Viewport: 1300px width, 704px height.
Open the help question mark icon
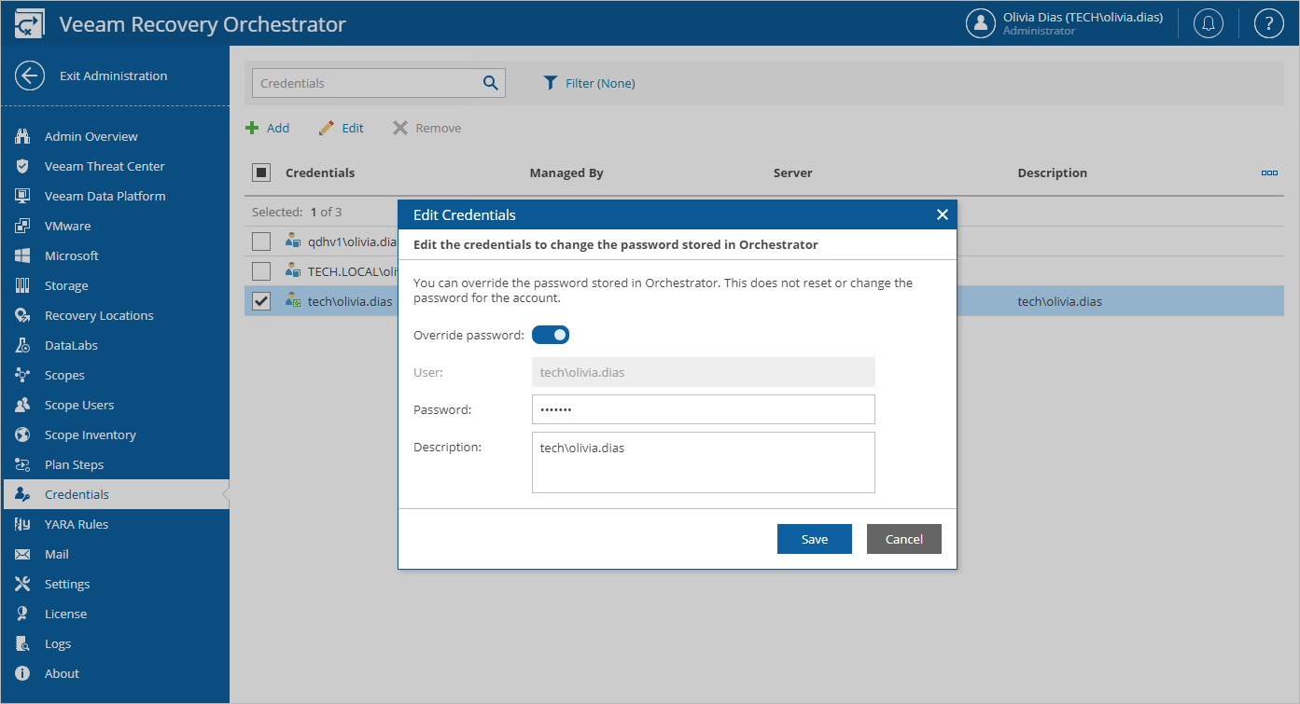tap(1269, 23)
